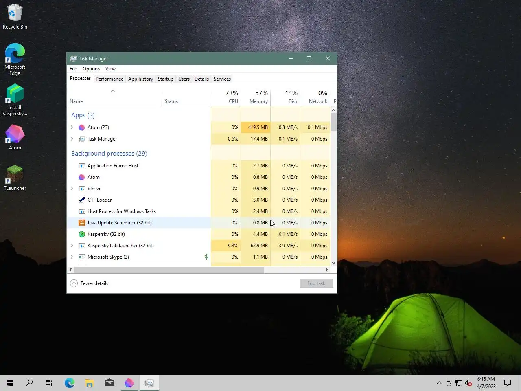Click the Task Manager taskbar button
The image size is (521, 391).
point(149,383)
